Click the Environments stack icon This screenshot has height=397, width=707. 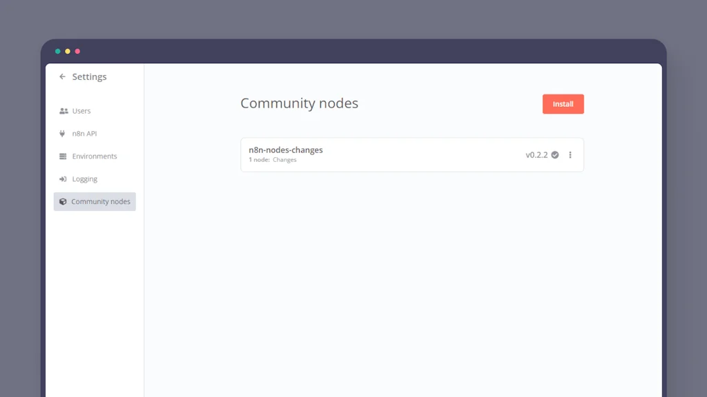[64, 156]
